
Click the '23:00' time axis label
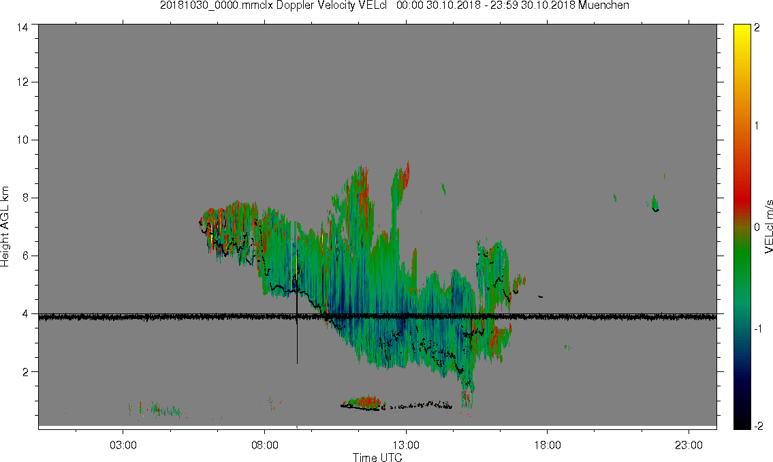(x=689, y=445)
